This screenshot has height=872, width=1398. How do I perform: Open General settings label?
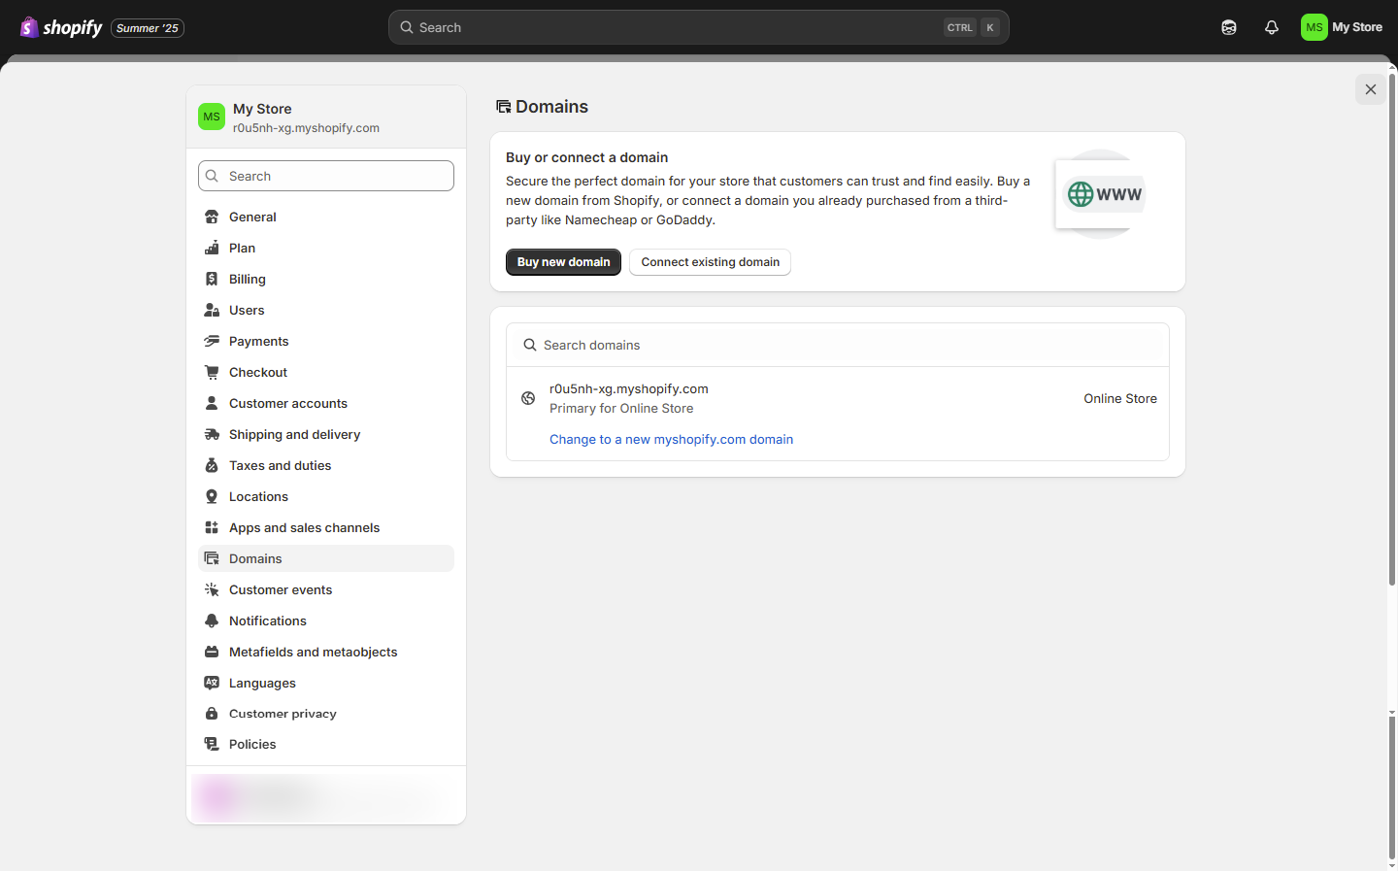pyautogui.click(x=252, y=217)
